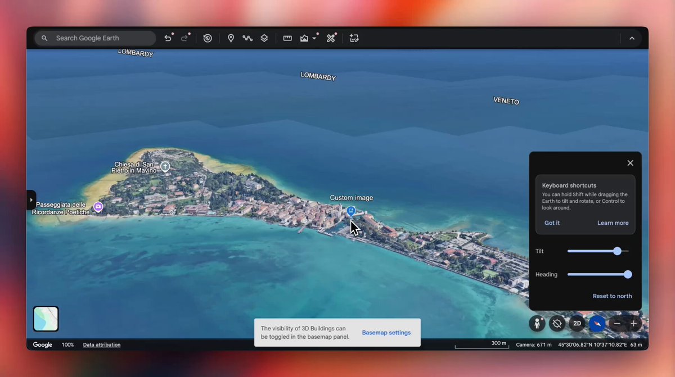Click Got it in Keyboard shortcuts tip
Screen dimensions: 675x377
(x=552, y=223)
